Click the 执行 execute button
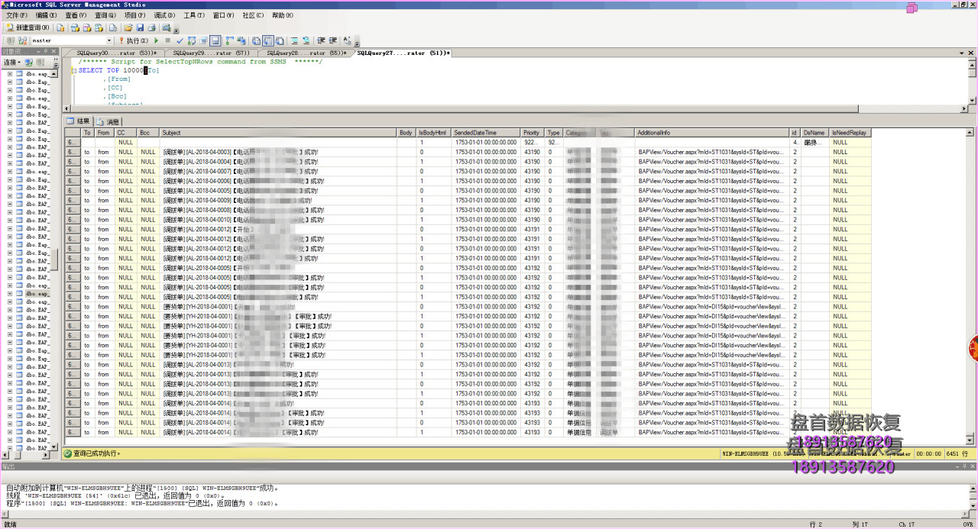 tap(134, 40)
